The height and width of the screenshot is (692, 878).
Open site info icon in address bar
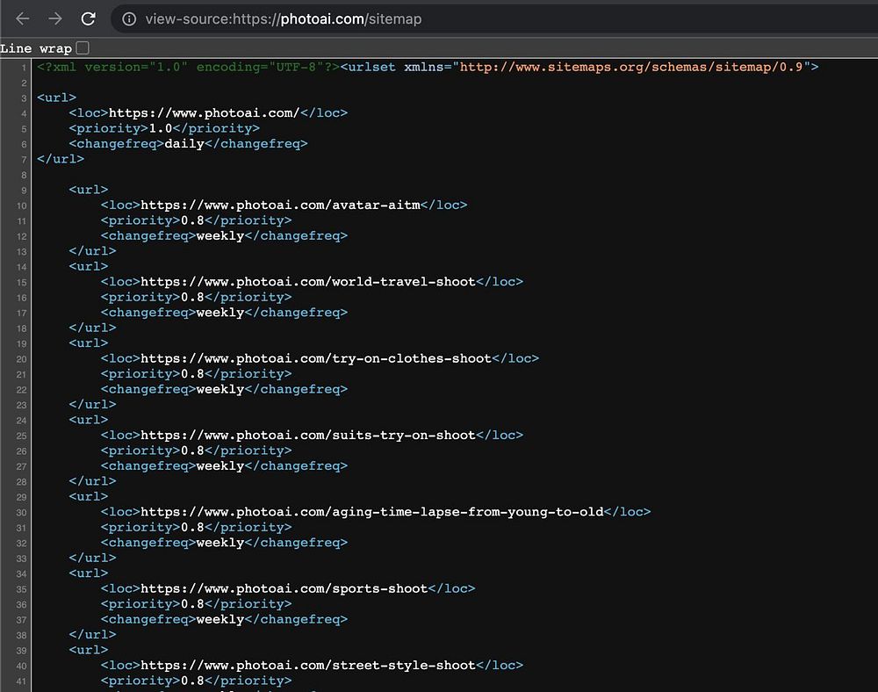(129, 19)
